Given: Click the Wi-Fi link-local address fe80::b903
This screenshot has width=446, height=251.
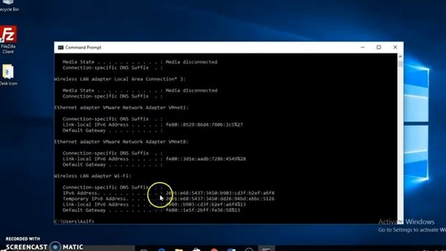Looking at the screenshot, I should coord(206,204).
